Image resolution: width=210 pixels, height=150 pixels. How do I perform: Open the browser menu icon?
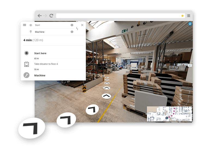pos(189,16)
